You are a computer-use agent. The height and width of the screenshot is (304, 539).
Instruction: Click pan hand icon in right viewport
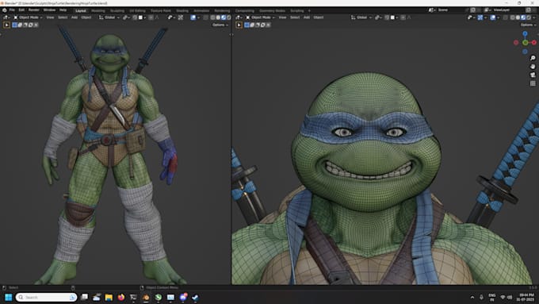(533, 67)
